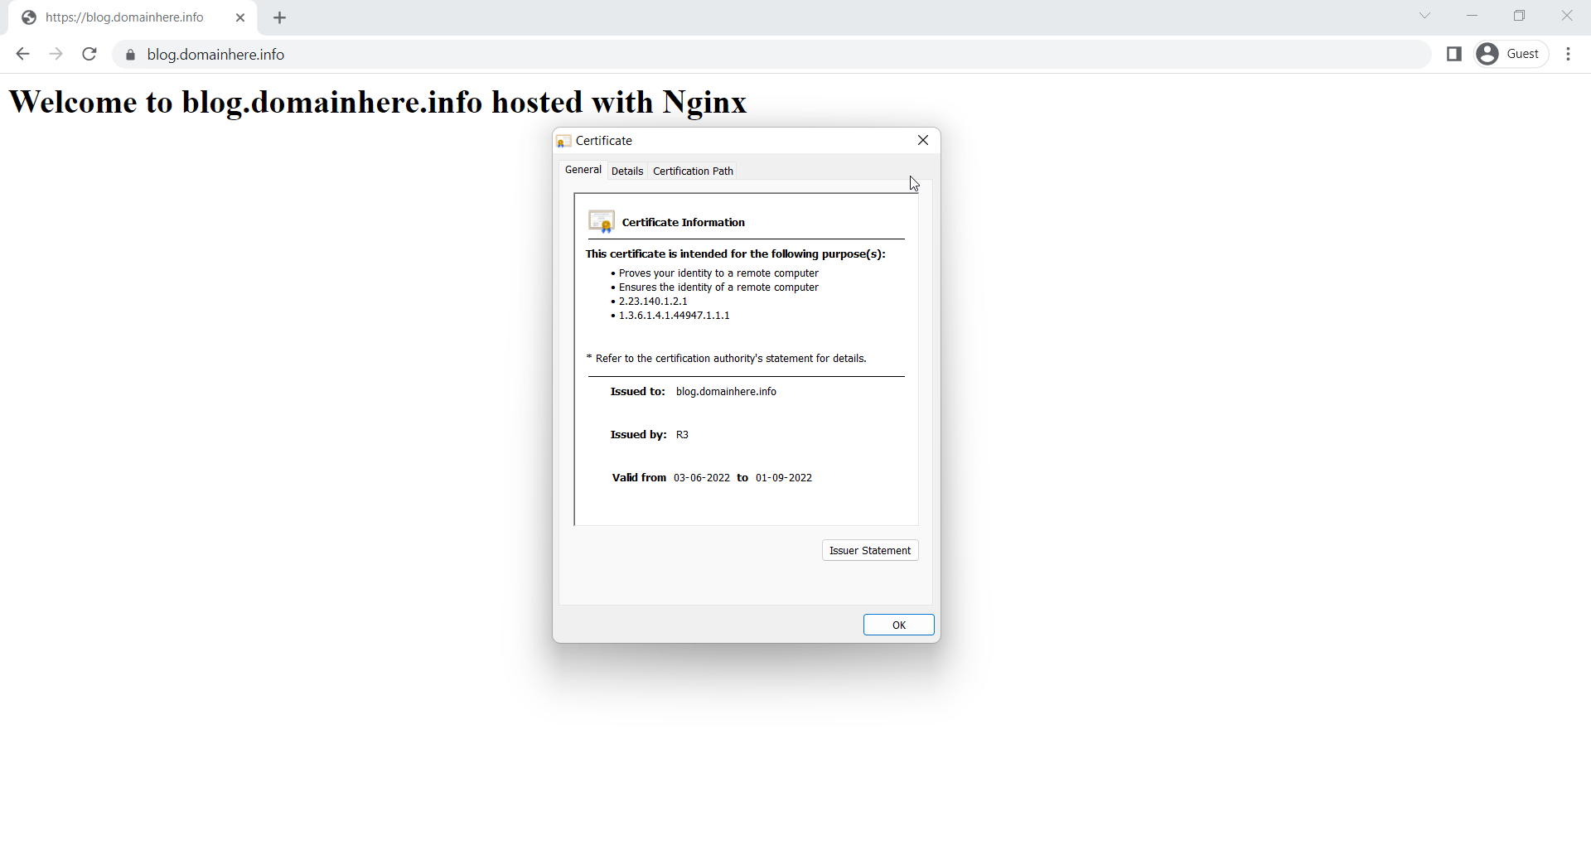Reload the page with the refresh icon
The image size is (1591, 845).
click(x=89, y=54)
